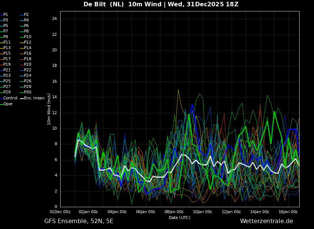This screenshot has width=314, height=229.
Task: Select the y-axis value 18
Action: tap(54, 66)
